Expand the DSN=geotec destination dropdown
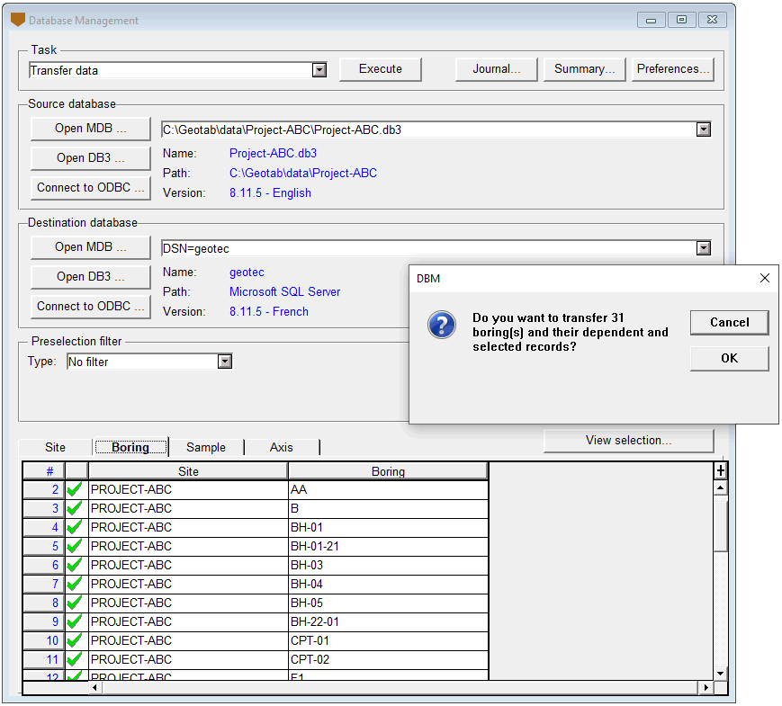The width and height of the screenshot is (782, 706). click(x=703, y=248)
